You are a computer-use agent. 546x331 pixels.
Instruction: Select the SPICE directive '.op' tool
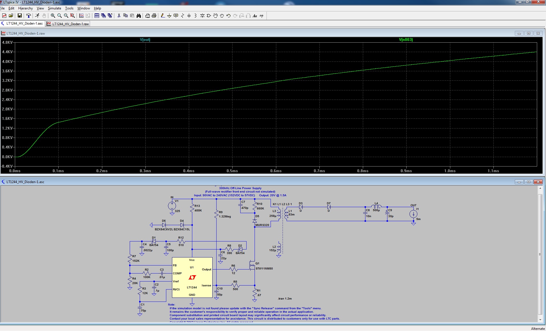(x=261, y=16)
